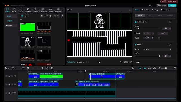The width and height of the screenshot is (181, 102).
Task: Open the blend Mode Normal dropdown
Action: pos(157,49)
